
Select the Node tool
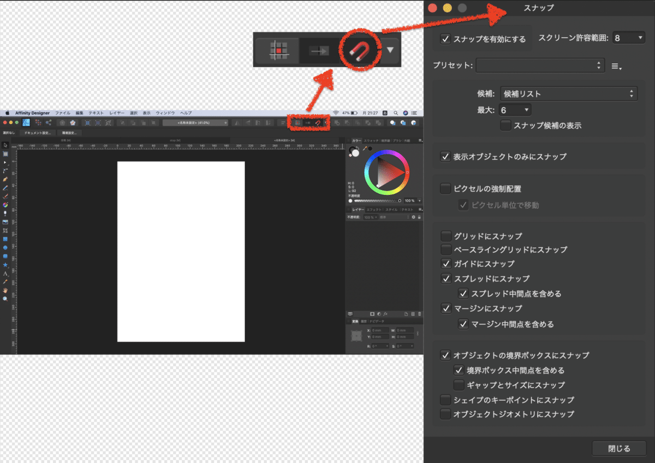(x=5, y=163)
